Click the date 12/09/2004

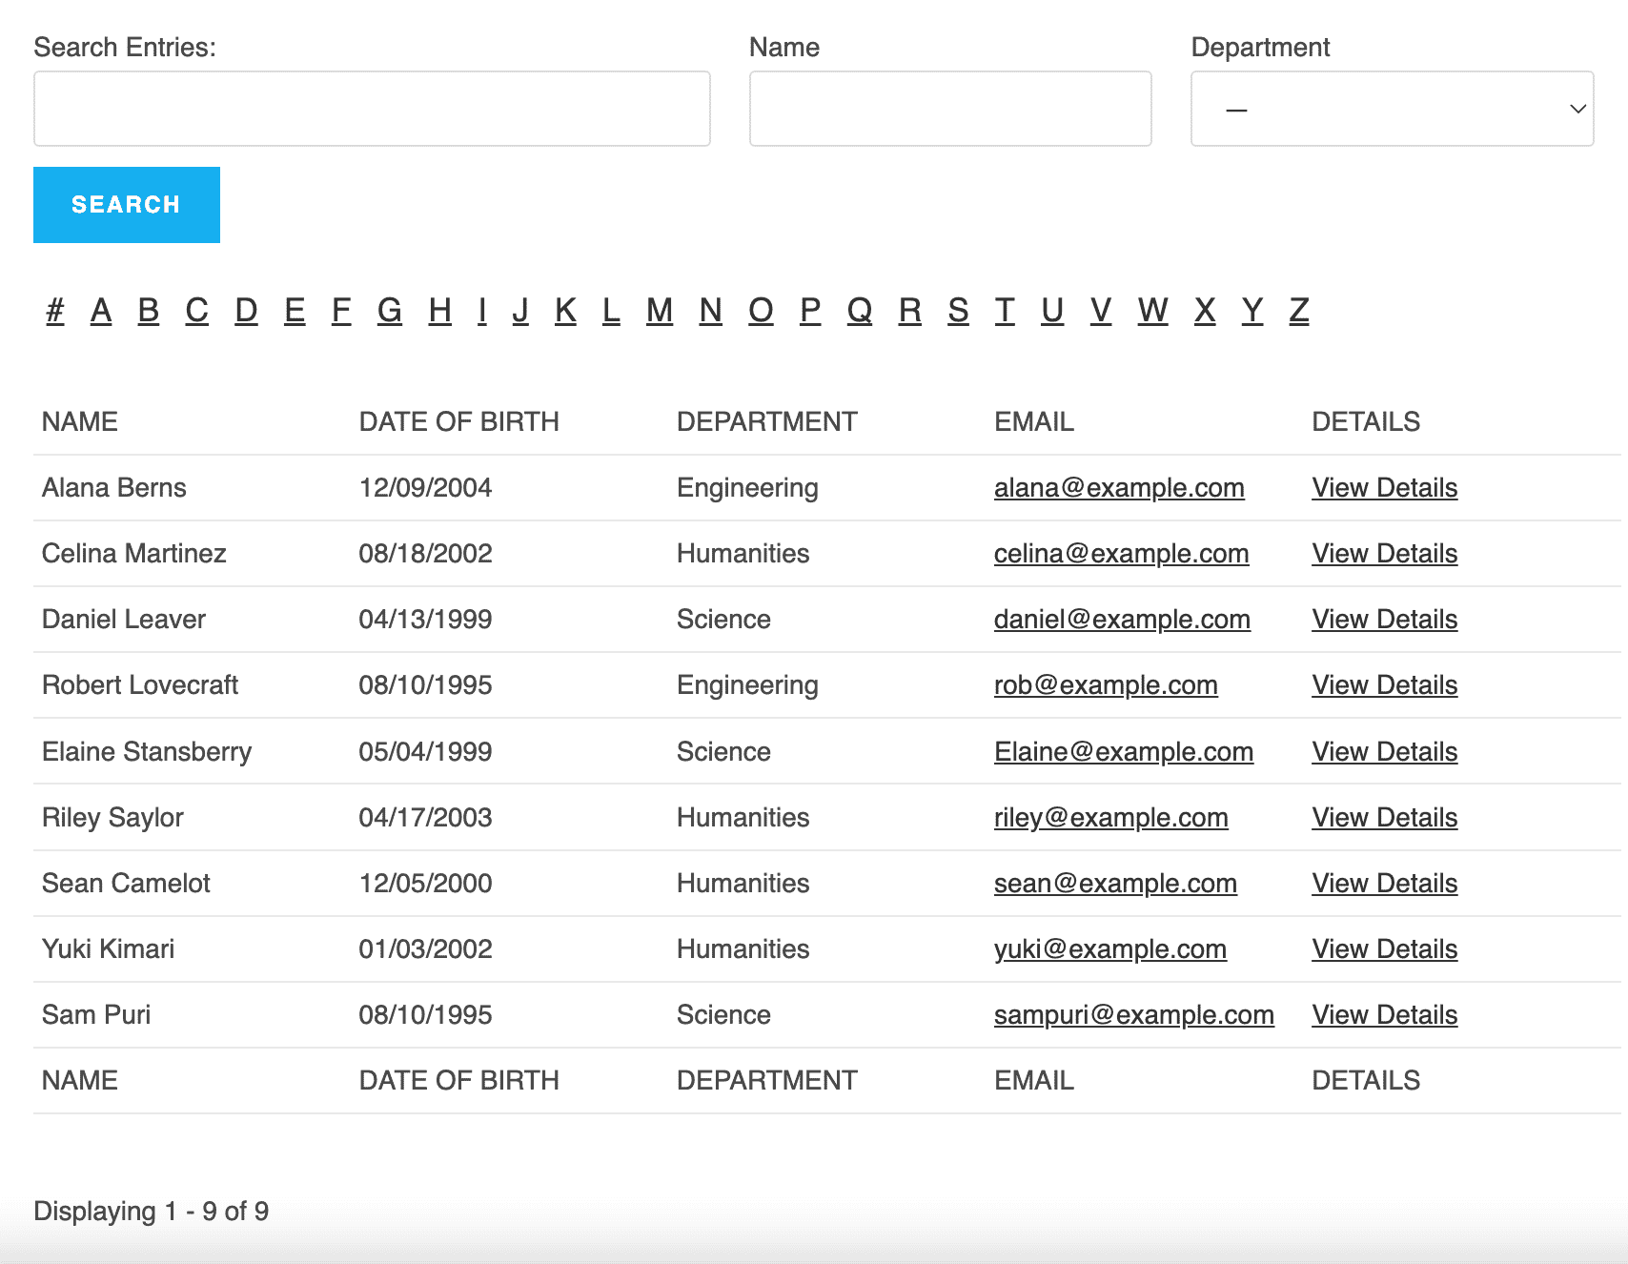point(425,488)
